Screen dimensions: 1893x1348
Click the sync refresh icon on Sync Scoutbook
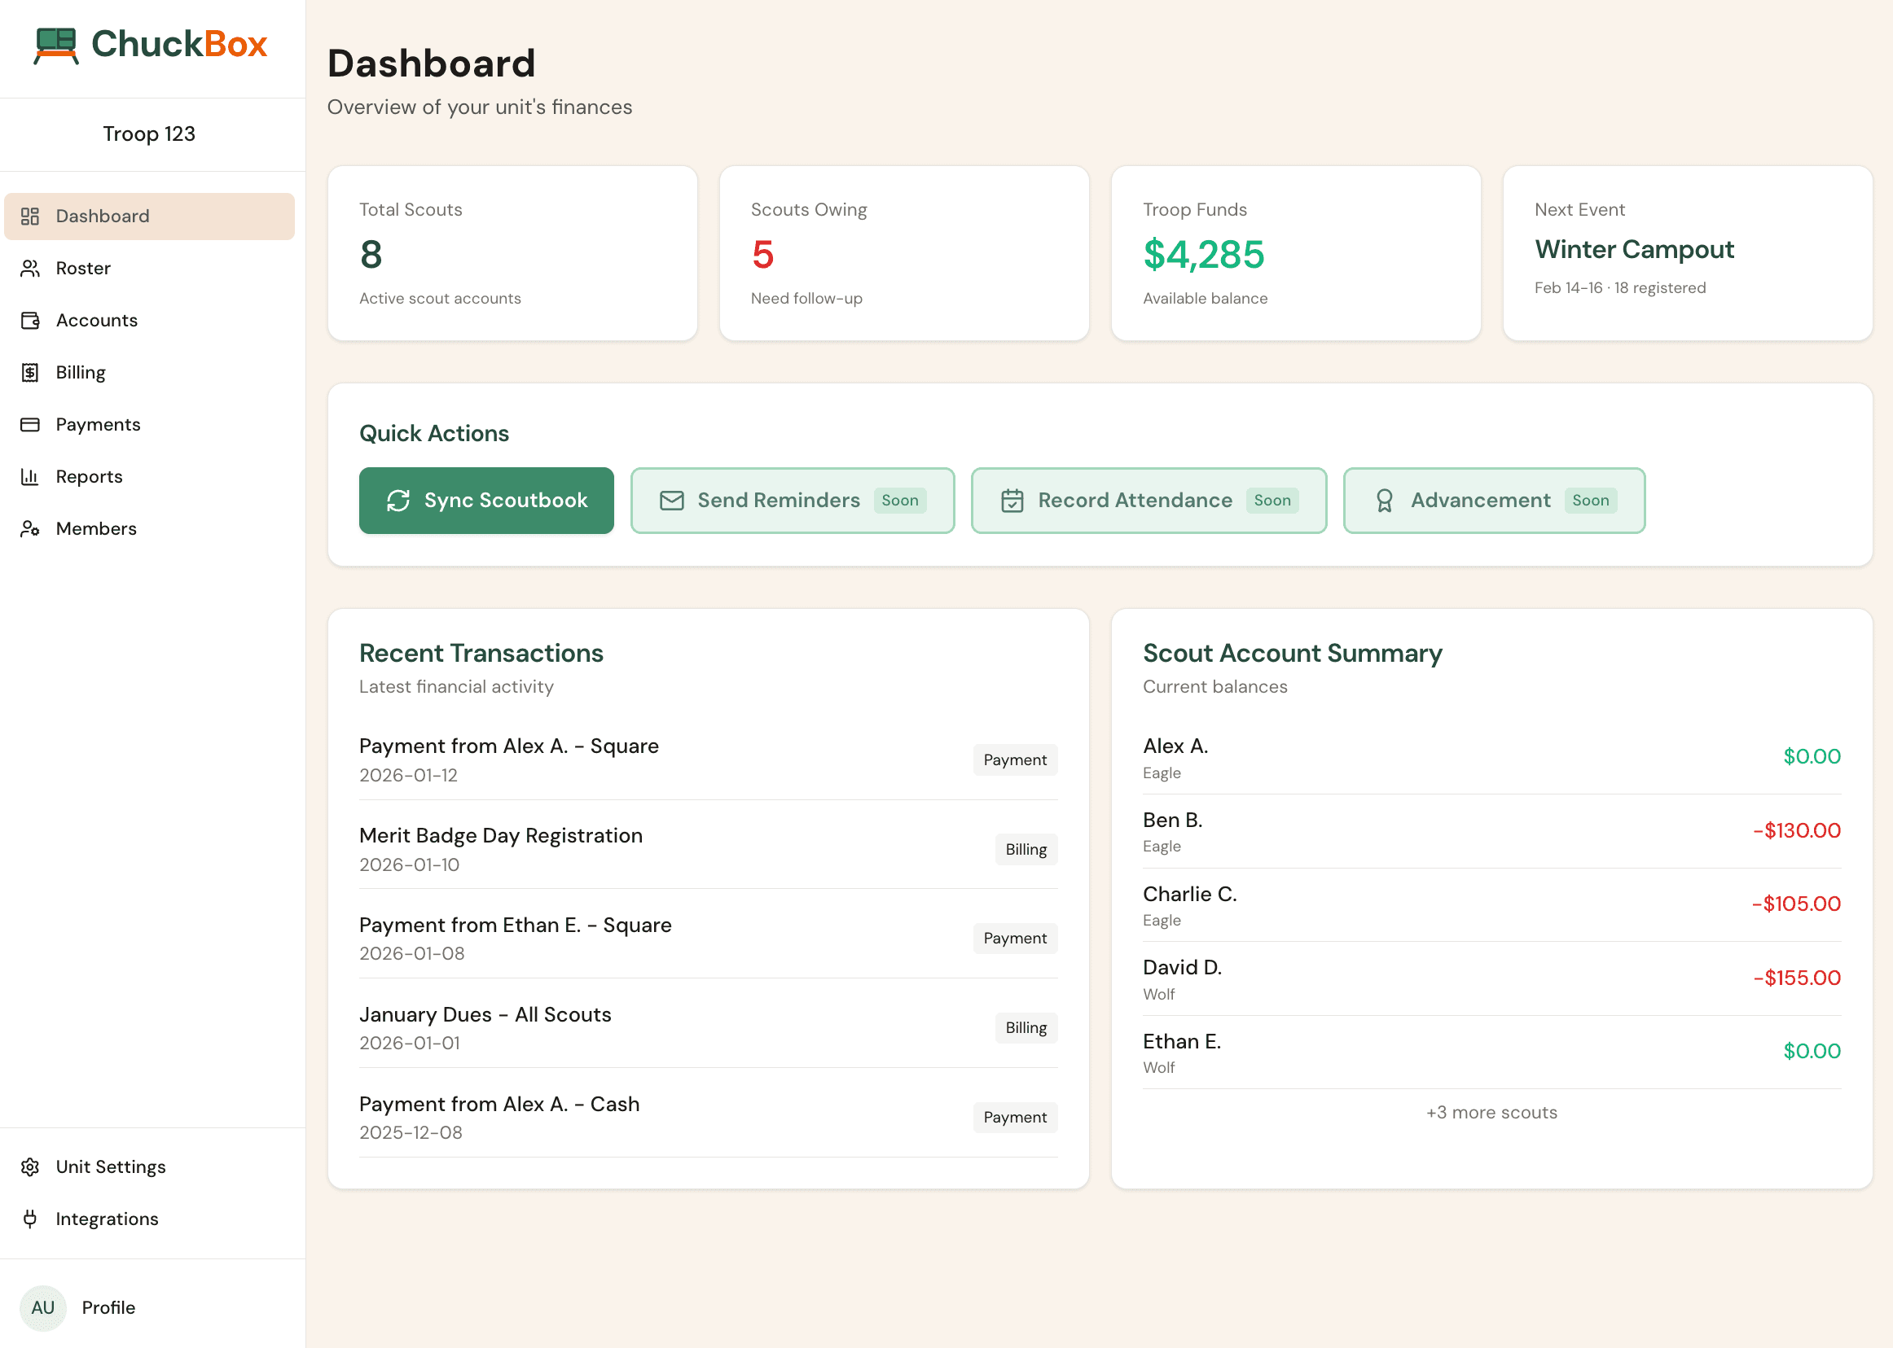[x=398, y=500]
